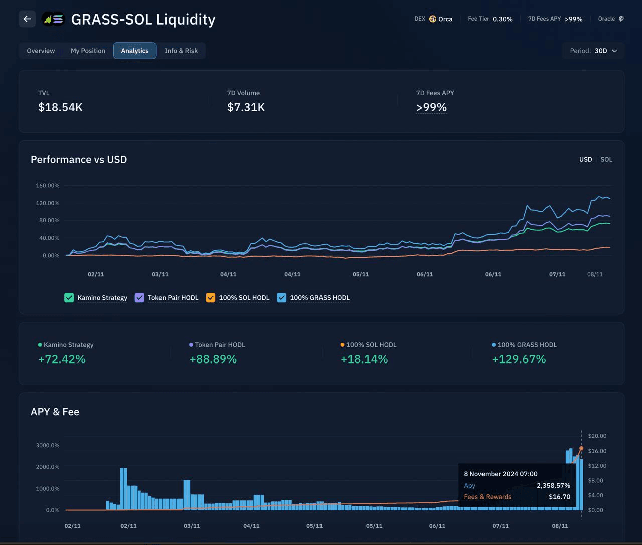
Task: Open the Overview tab
Action: point(41,51)
